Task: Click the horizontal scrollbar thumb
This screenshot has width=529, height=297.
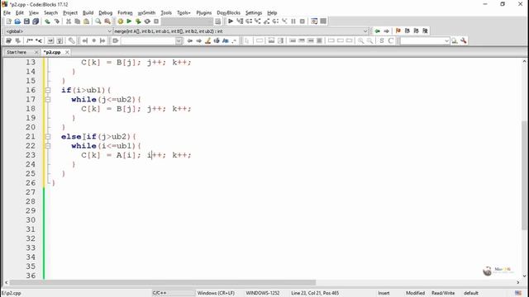Action: click(163, 282)
